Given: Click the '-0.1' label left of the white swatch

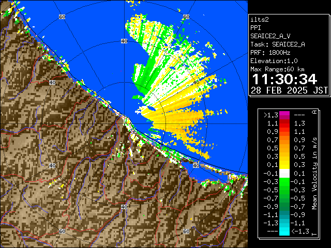Looking at the screenshot, I should [x=271, y=174].
